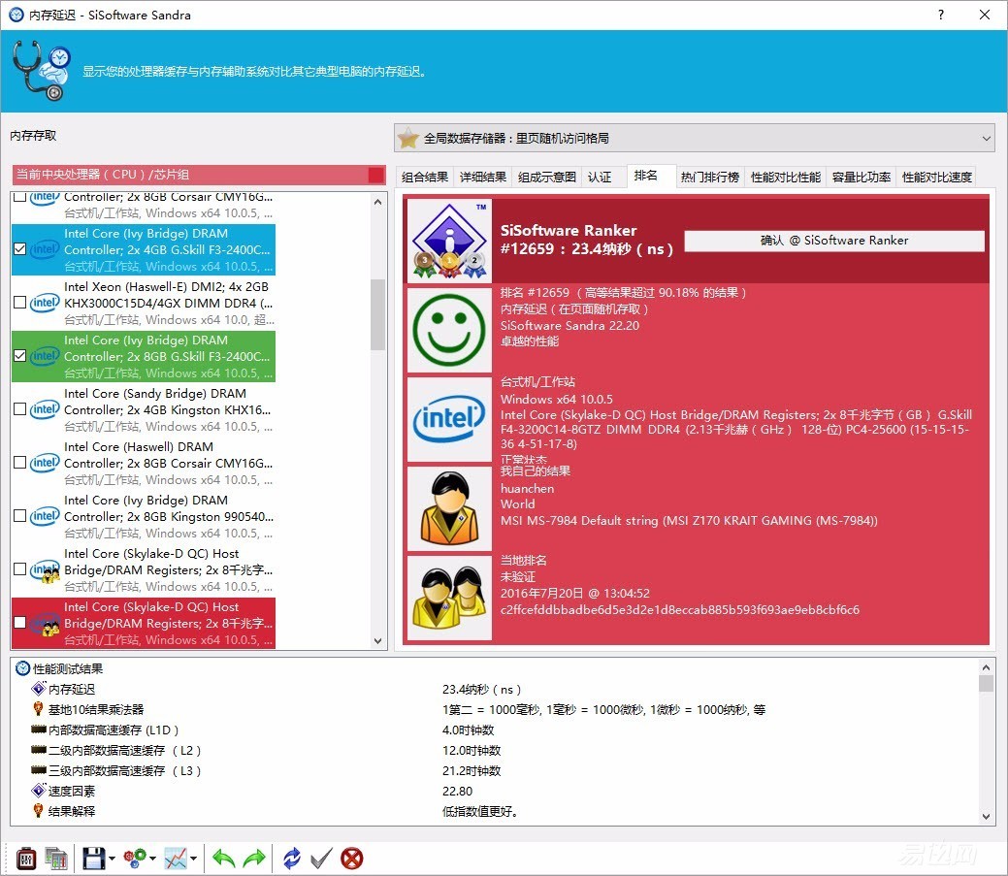1008x876 pixels.
Task: Select the 三级内部数据高速缓存 (L3) row
Action: tap(495, 770)
